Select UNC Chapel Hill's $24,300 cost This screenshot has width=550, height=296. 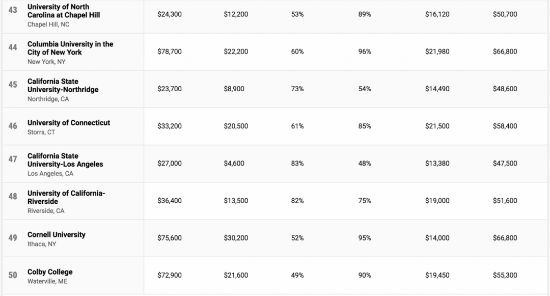170,14
